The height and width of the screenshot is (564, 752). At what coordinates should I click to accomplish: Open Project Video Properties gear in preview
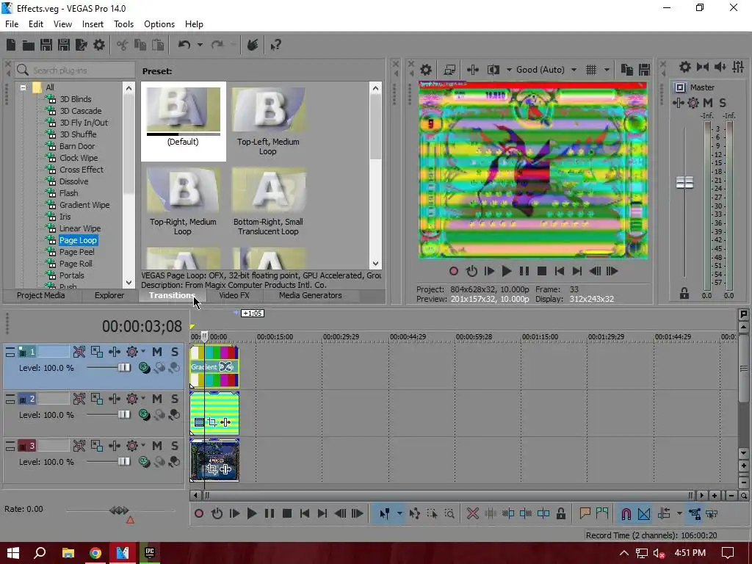pos(425,70)
